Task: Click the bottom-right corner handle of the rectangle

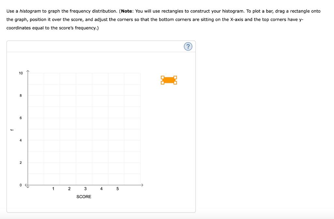Action: [175, 83]
